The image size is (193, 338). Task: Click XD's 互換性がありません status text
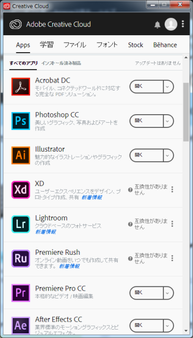151,190
